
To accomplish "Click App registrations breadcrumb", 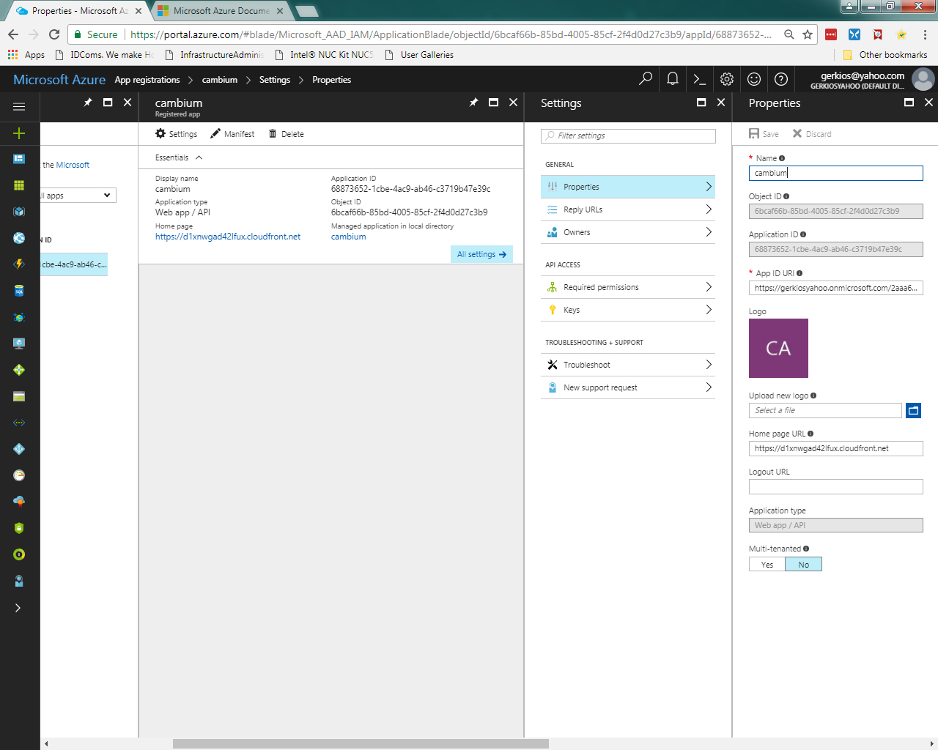I will (x=147, y=80).
